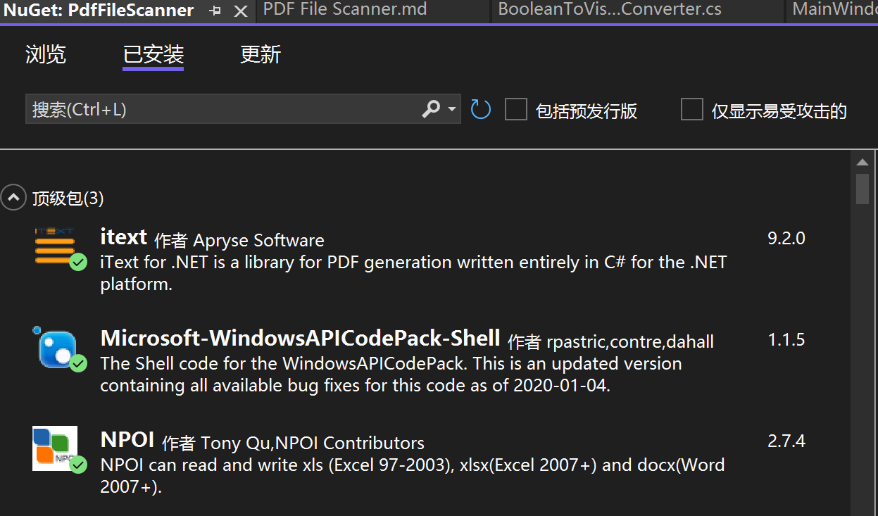This screenshot has width=878, height=516.
Task: Open the search box dropdown arrow
Action: (452, 110)
